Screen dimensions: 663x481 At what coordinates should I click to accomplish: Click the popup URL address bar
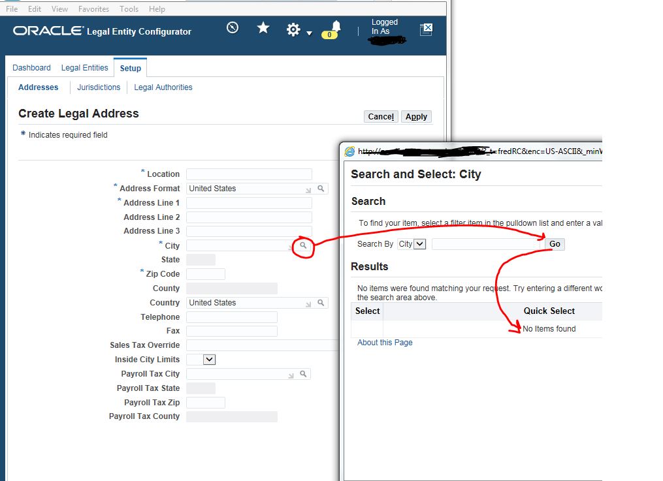[x=479, y=151]
